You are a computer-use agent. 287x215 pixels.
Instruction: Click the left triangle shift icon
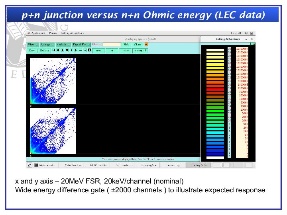click(x=72, y=50)
